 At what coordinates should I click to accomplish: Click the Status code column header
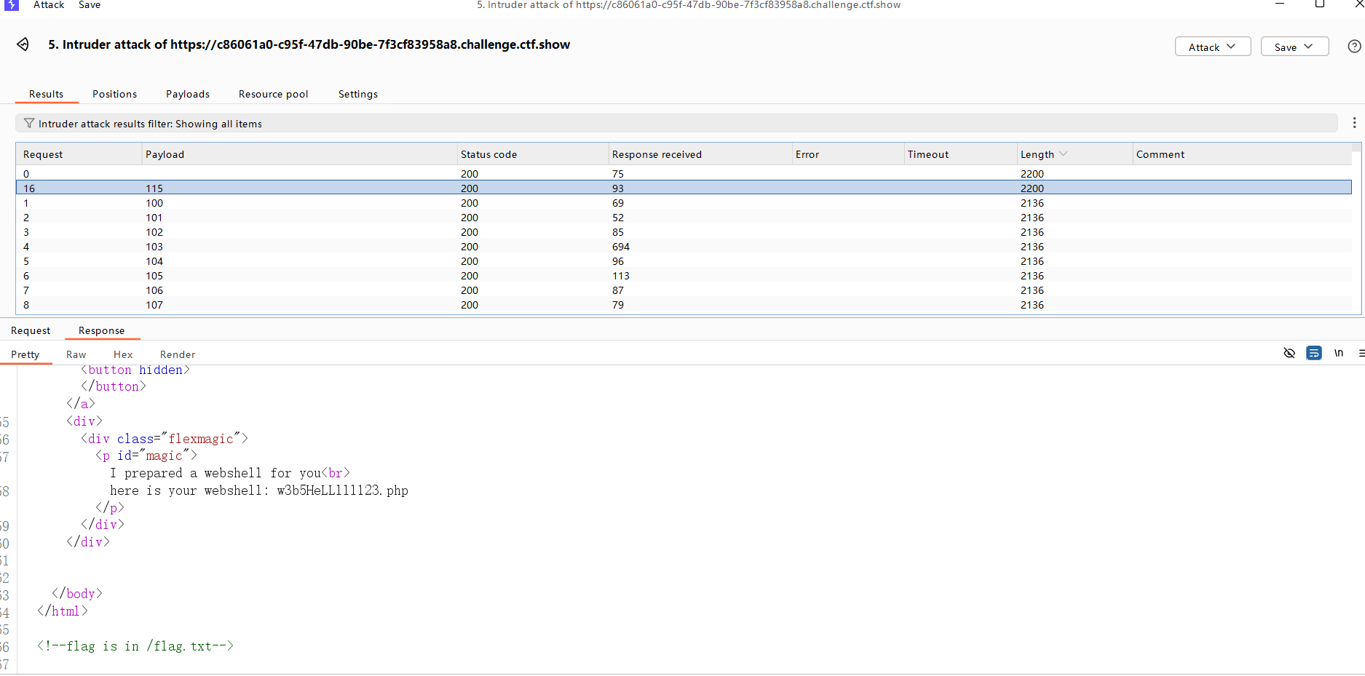(488, 154)
